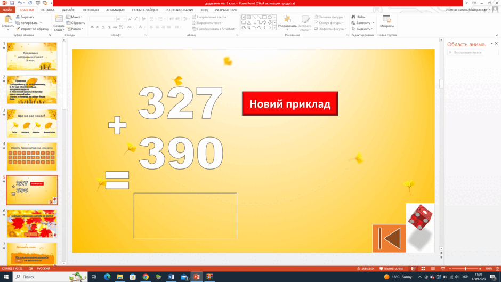Click Воспроизвести все in animation pane

(465, 52)
